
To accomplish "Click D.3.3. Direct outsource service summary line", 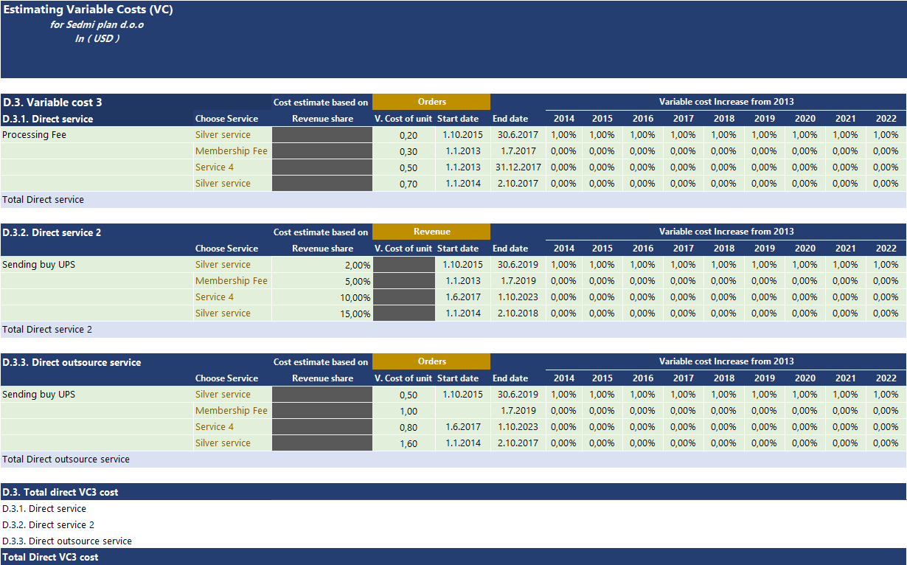I will pos(67,541).
